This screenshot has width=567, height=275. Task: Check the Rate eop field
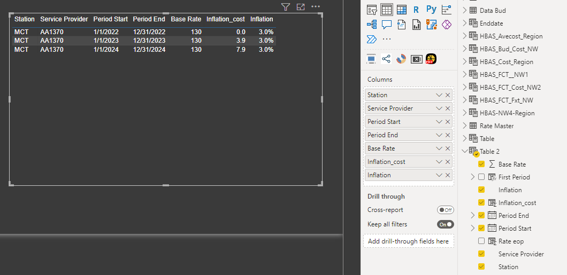pyautogui.click(x=481, y=241)
